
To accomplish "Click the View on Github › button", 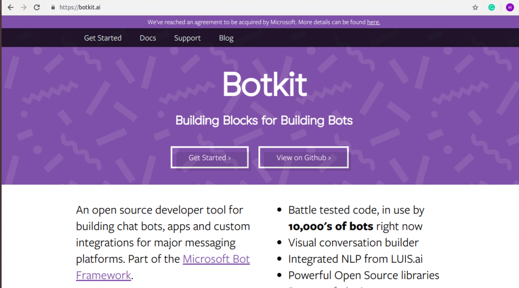I will pyautogui.click(x=304, y=158).
